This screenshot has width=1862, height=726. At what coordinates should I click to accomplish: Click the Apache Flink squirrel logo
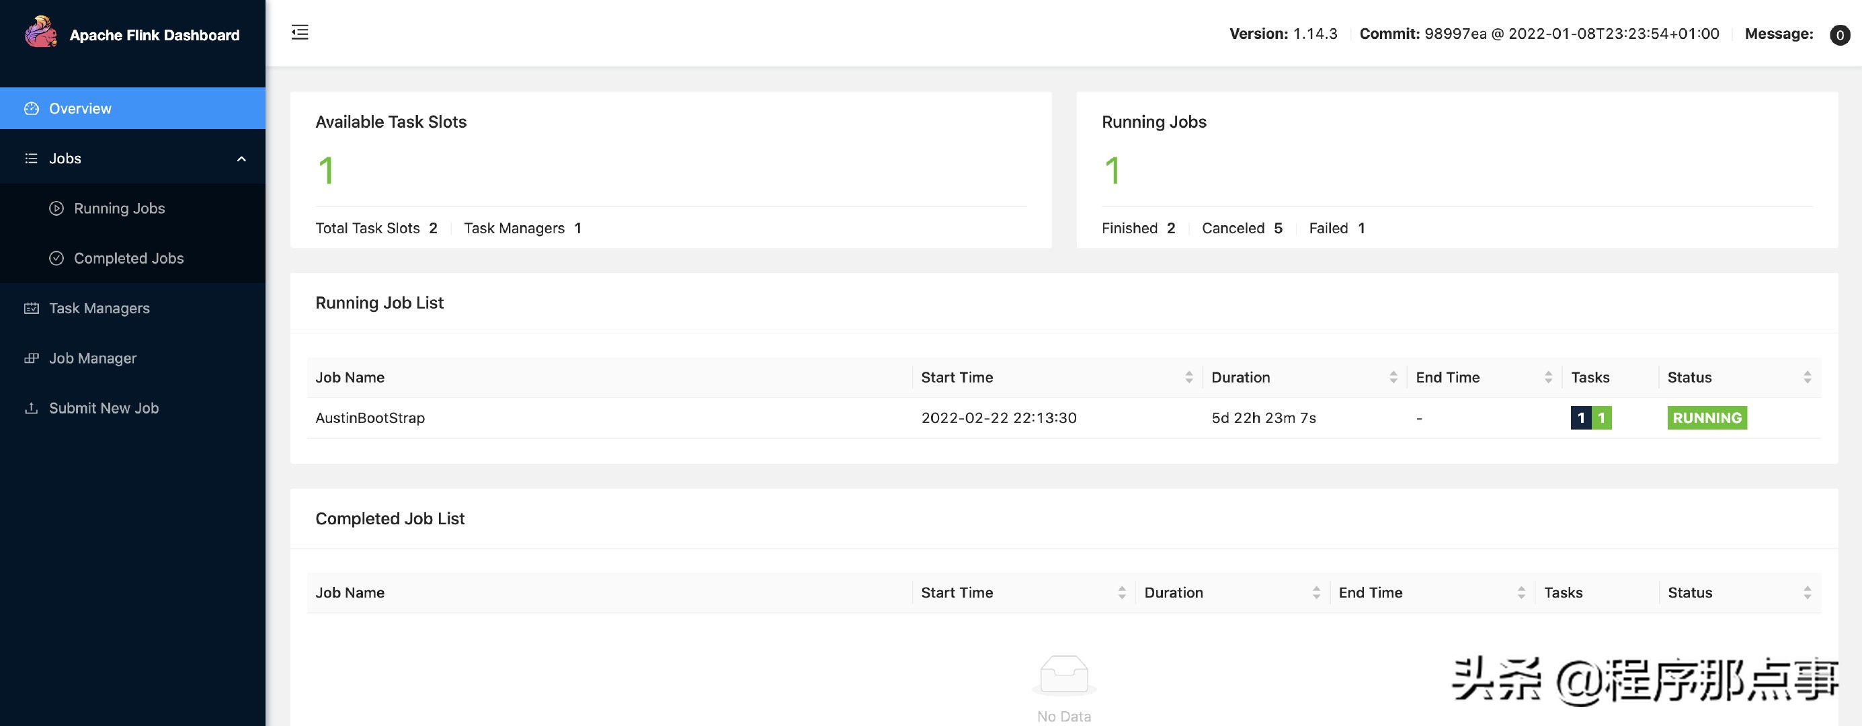40,32
